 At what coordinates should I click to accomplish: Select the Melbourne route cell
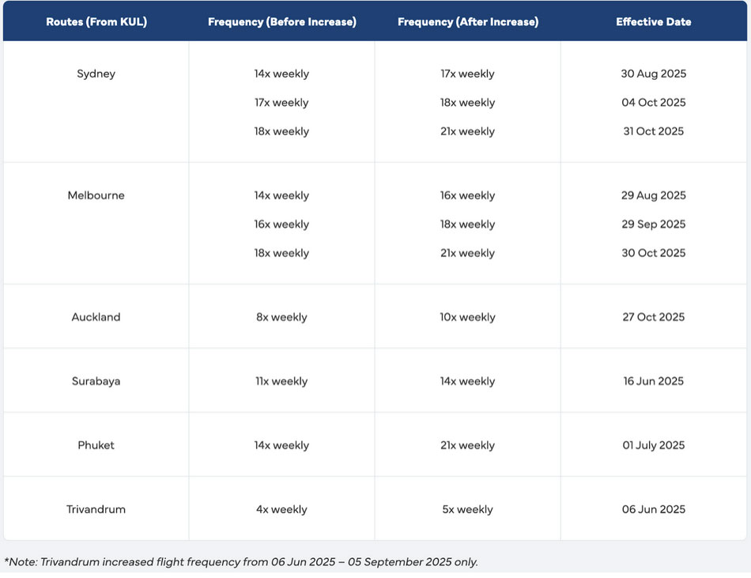pos(96,195)
